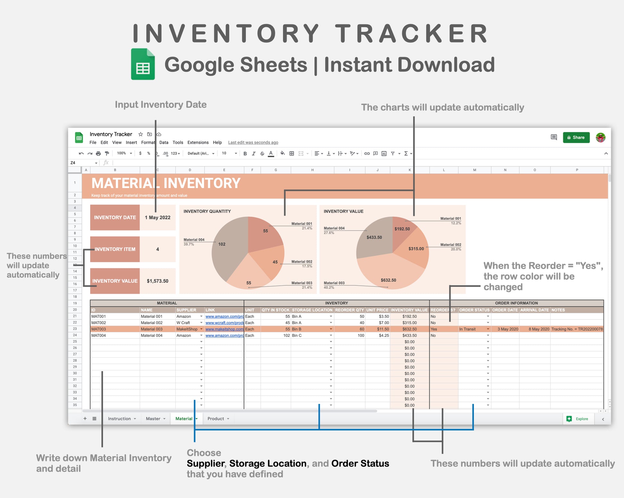Open In Transit order status dropdown
Screen dimensions: 624x498
pos(488,329)
